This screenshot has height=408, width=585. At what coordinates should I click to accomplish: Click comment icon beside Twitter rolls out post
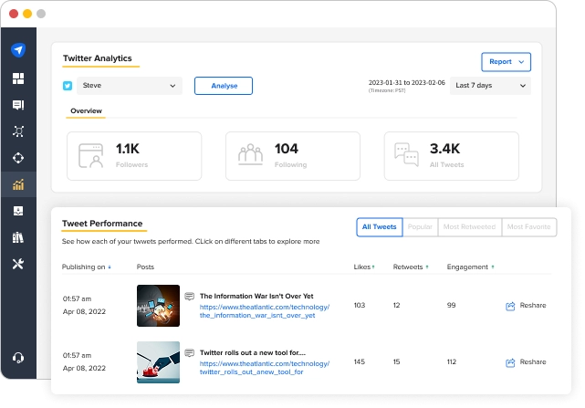click(190, 352)
